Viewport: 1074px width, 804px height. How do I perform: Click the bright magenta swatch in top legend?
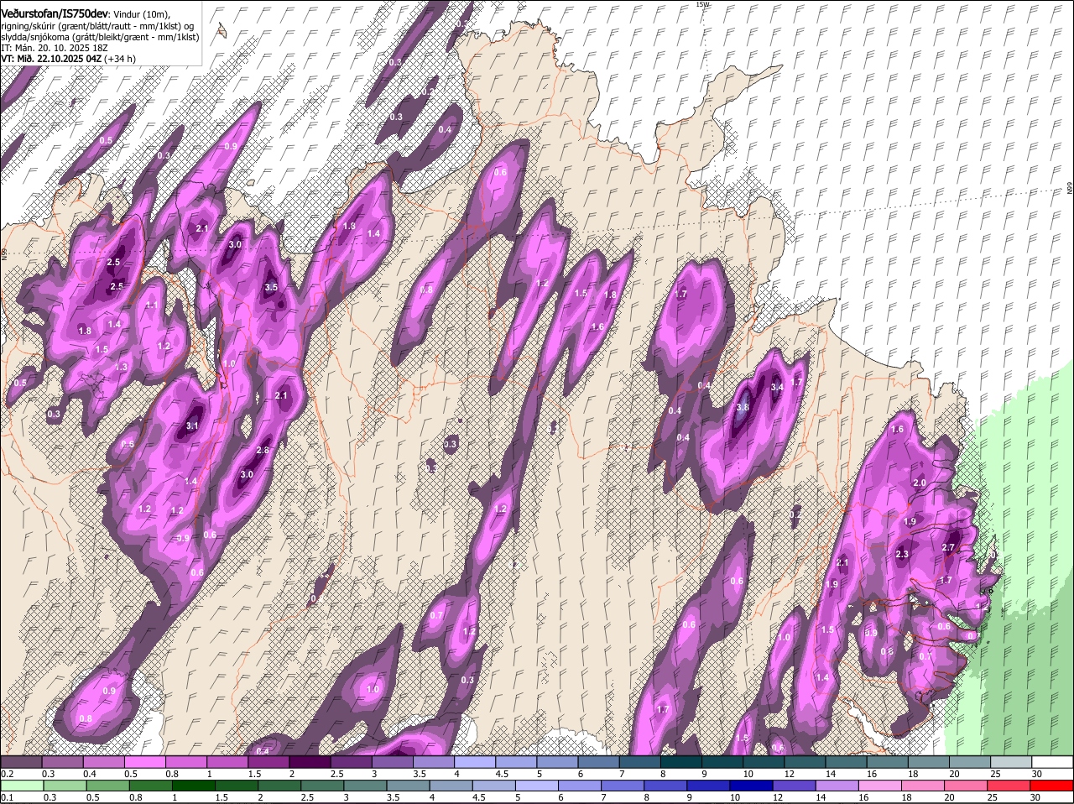145,762
